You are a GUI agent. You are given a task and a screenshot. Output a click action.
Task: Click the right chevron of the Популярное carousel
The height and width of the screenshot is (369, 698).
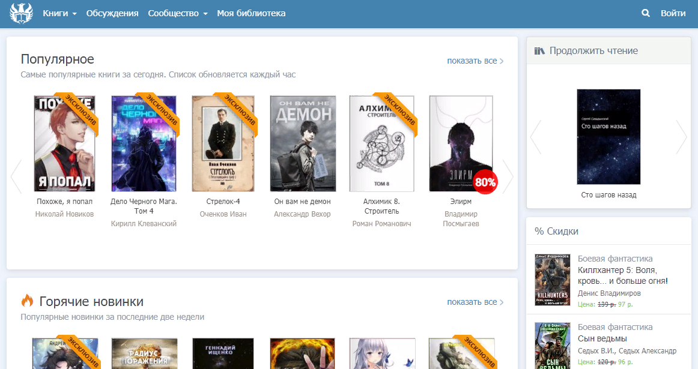(508, 176)
